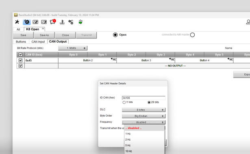Uncheck the 0x45 row checkbox
This screenshot has height=154, width=250.
click(x=20, y=60)
